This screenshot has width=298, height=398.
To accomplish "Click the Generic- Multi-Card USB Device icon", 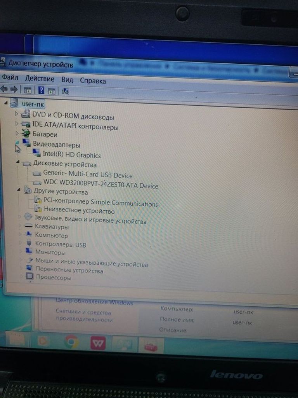I will tap(37, 174).
